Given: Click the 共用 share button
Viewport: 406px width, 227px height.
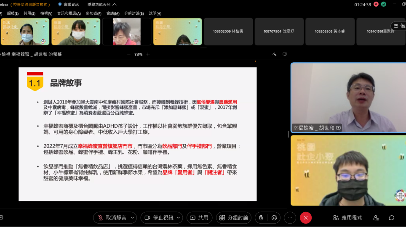Looking at the screenshot, I should (x=199, y=218).
